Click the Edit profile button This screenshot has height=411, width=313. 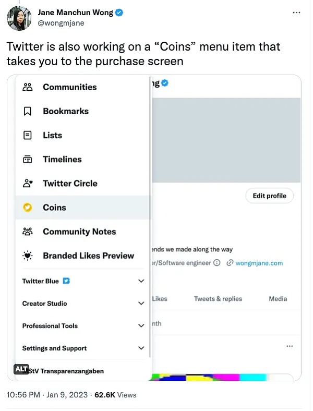click(x=270, y=196)
